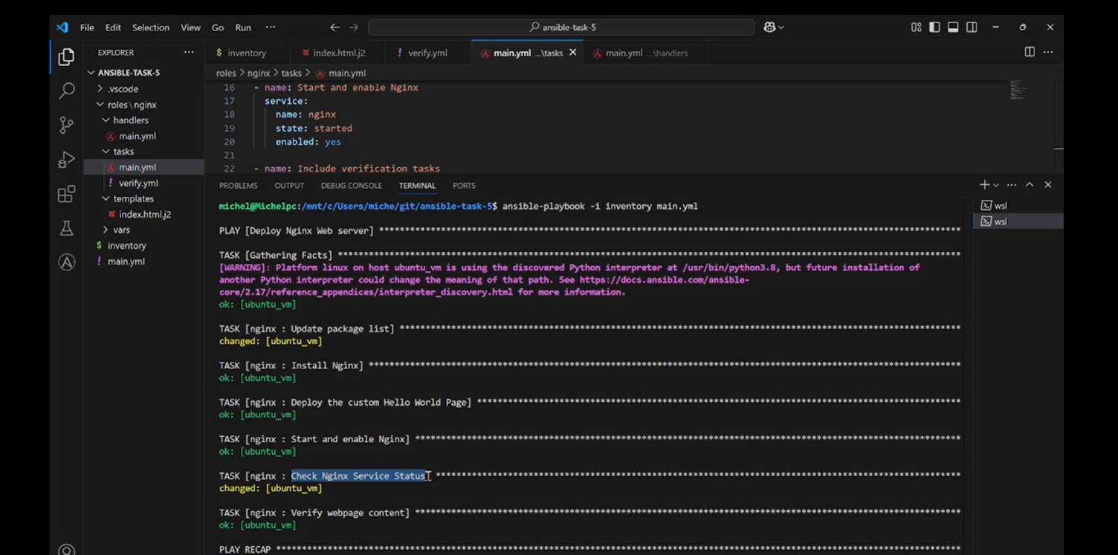
Task: Open the Ansible view in activity bar
Action: point(66,262)
